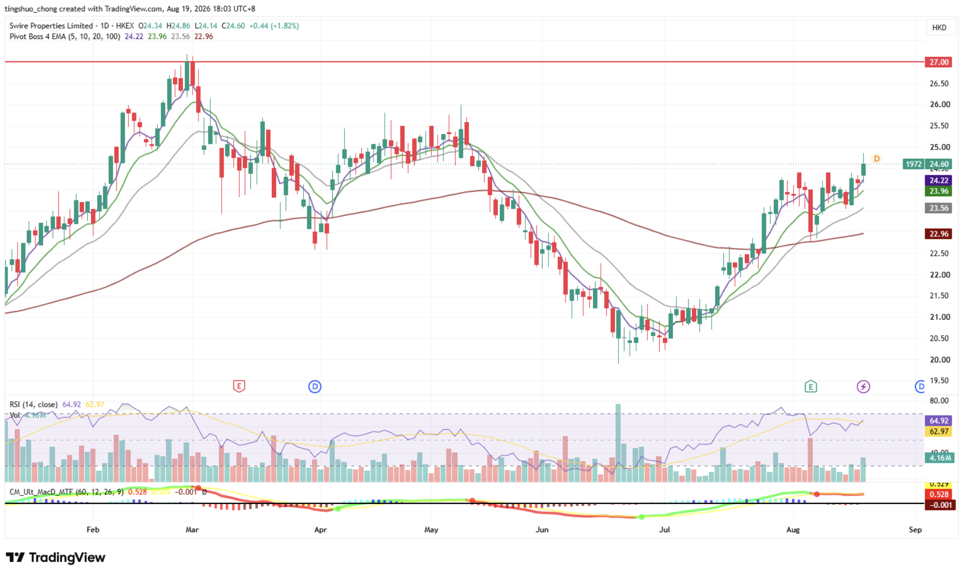
Task: Open the blue dividend D marker near April
Action: coord(315,386)
